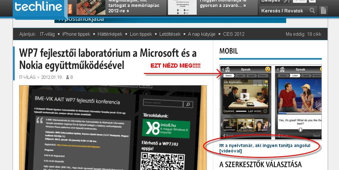Click the article date 2012.01.19.

(52, 77)
